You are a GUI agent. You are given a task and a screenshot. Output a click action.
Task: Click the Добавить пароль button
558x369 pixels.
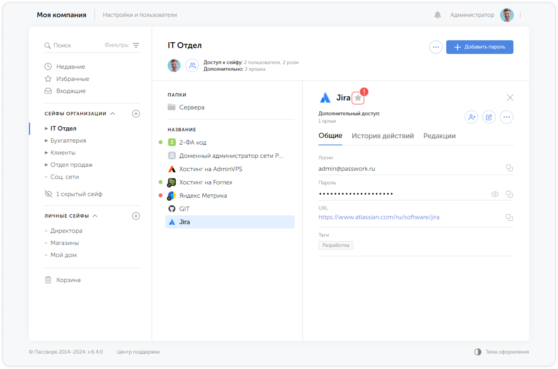coord(479,47)
